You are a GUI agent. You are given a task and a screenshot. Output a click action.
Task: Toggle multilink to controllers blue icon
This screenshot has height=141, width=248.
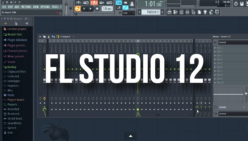[x=125, y=7]
